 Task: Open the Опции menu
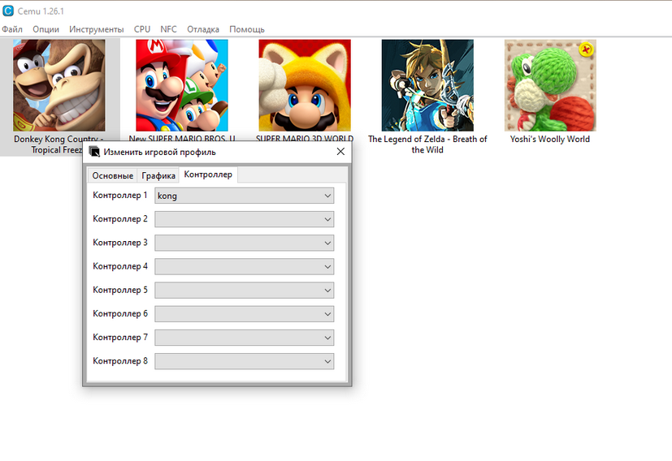46,29
